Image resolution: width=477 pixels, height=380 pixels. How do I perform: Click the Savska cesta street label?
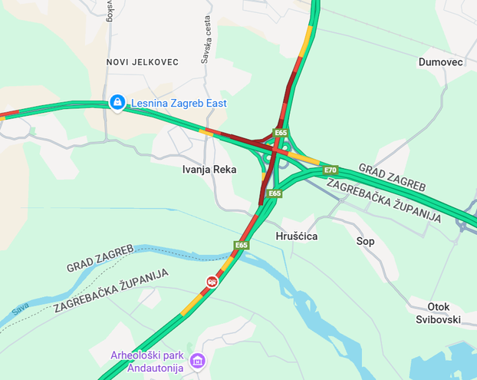point(206,40)
